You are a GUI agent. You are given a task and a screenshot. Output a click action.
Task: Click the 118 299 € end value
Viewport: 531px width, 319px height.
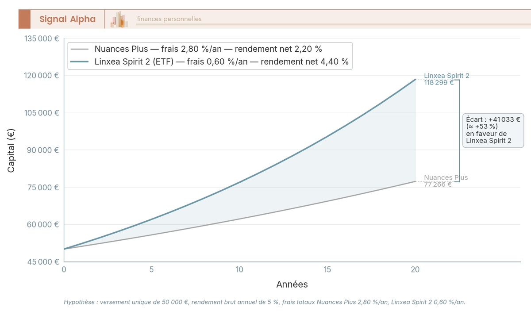click(439, 82)
